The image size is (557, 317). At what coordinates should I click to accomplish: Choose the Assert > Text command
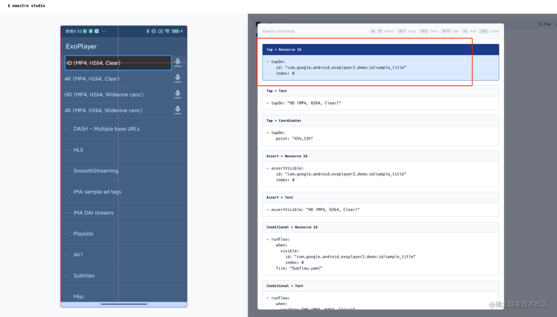tap(381, 204)
